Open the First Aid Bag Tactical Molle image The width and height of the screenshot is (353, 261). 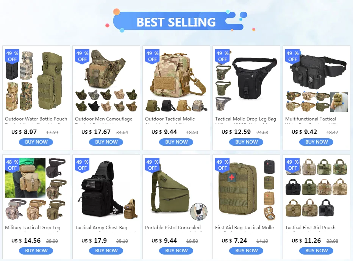click(246, 189)
